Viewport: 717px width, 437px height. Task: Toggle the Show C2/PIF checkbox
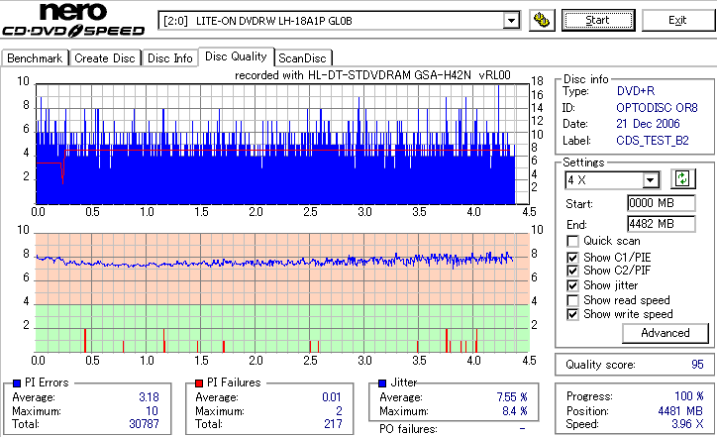click(x=572, y=271)
